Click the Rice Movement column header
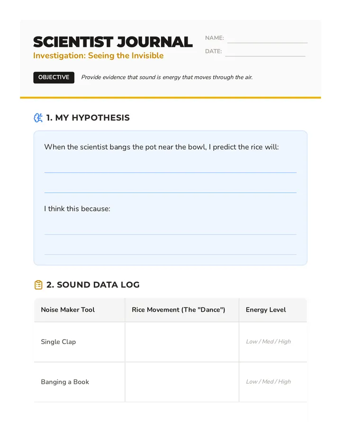 [x=179, y=309]
